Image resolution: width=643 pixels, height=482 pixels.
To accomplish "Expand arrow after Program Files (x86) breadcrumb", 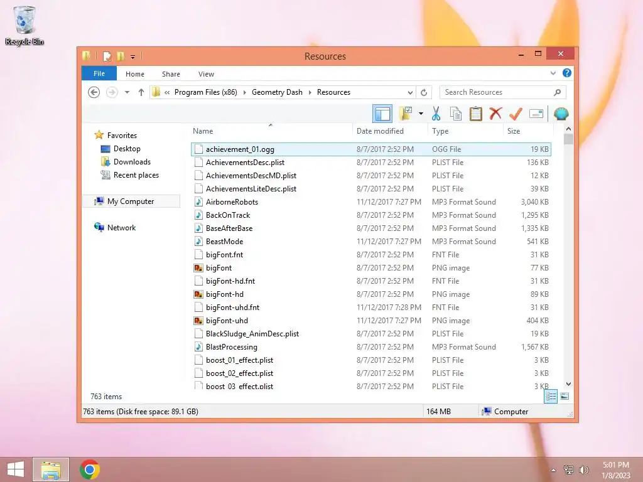I will (245, 93).
